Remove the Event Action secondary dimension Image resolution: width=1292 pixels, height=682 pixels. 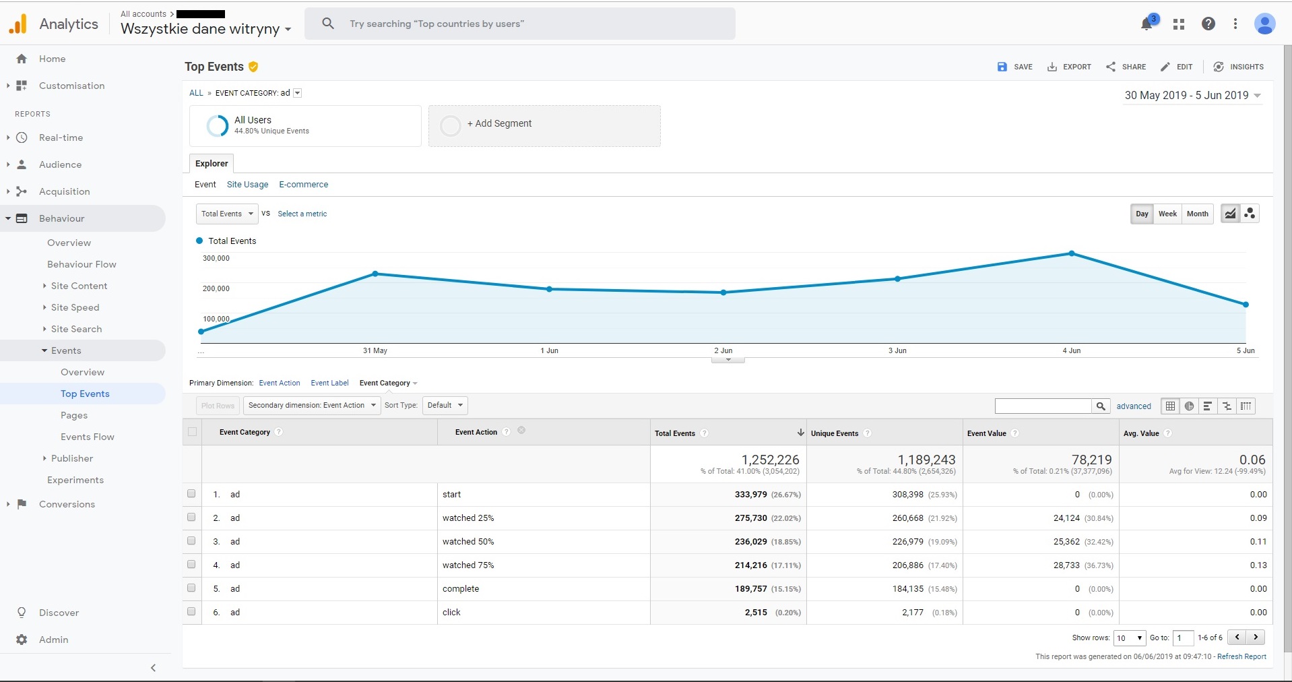(521, 431)
